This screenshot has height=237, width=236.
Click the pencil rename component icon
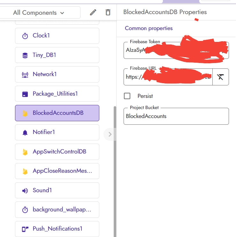[x=93, y=12]
